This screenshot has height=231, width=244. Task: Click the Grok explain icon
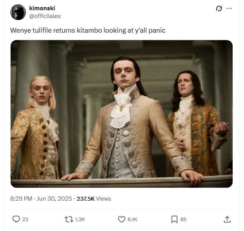(x=219, y=8)
